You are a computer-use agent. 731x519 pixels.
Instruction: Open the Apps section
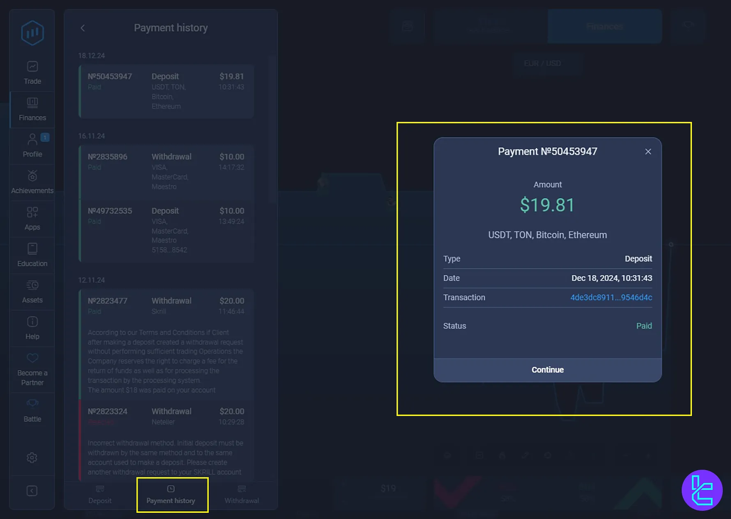coord(32,219)
